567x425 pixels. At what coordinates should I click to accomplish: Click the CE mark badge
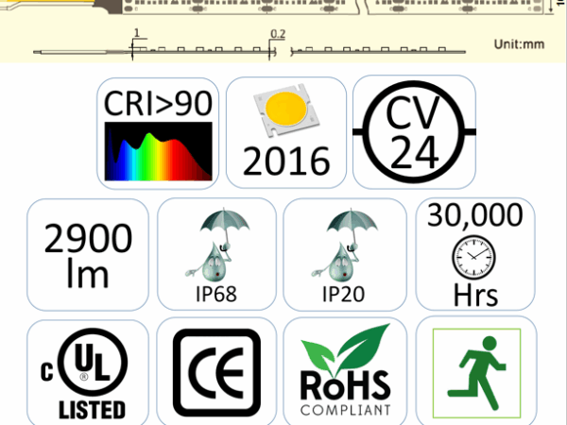click(x=216, y=370)
